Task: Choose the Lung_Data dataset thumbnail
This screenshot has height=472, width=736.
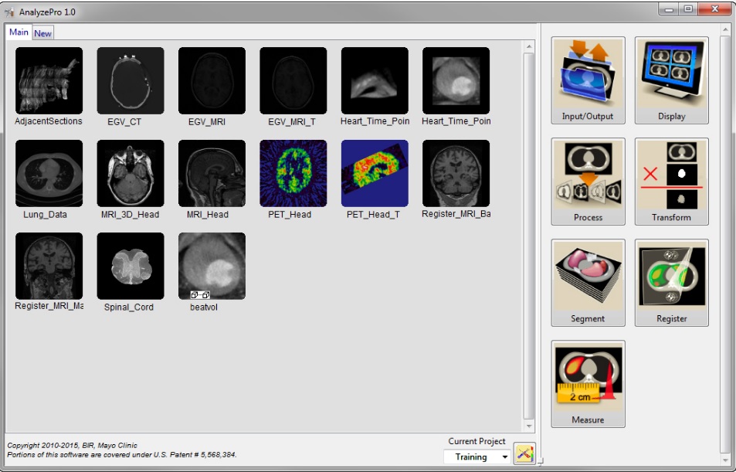Action: tap(49, 174)
